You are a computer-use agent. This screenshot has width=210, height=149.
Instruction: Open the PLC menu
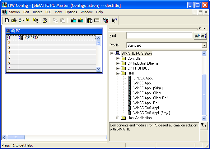click(48, 12)
